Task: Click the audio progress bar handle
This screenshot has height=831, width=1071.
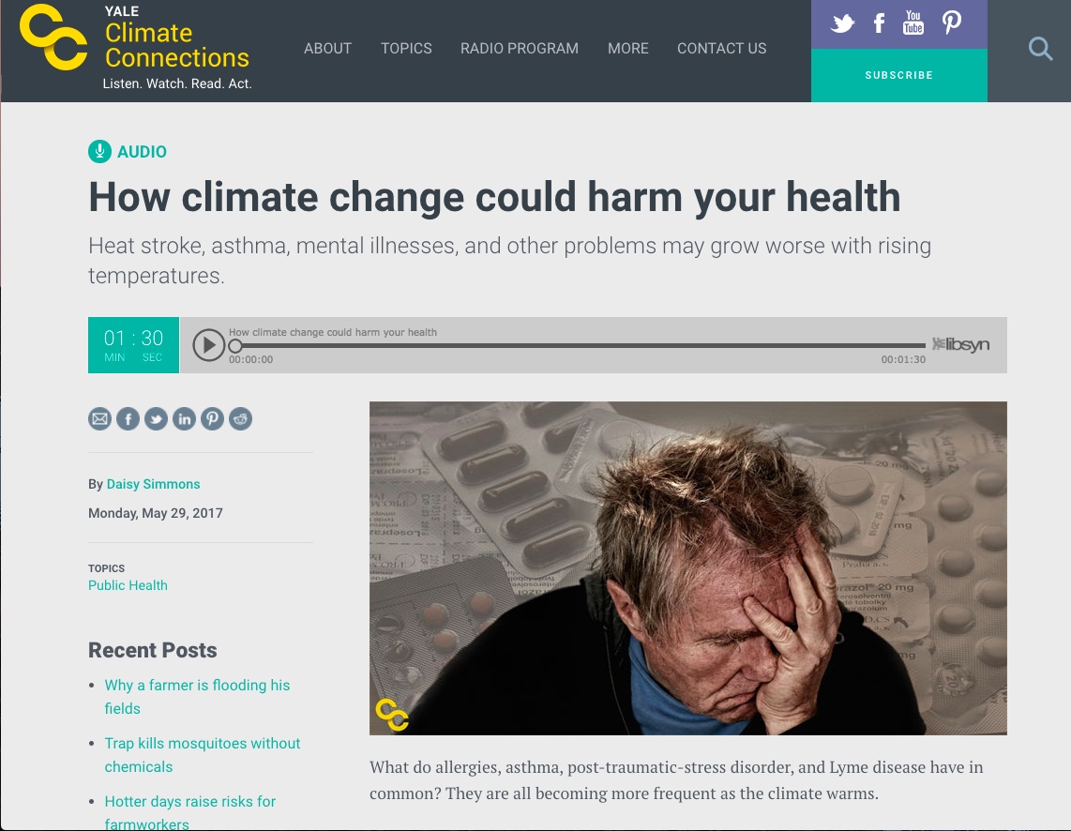Action: coord(235,345)
